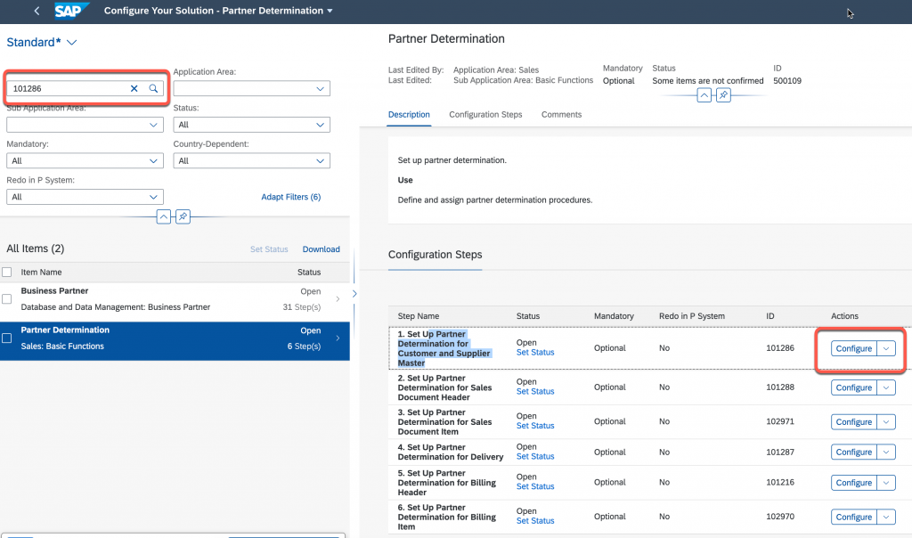The width and height of the screenshot is (912, 538).
Task: Clear the search field with the X icon
Action: 134,88
